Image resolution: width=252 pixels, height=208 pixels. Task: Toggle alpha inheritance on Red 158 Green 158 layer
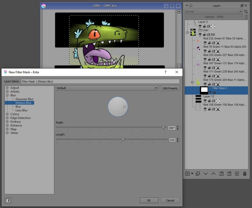213,109
